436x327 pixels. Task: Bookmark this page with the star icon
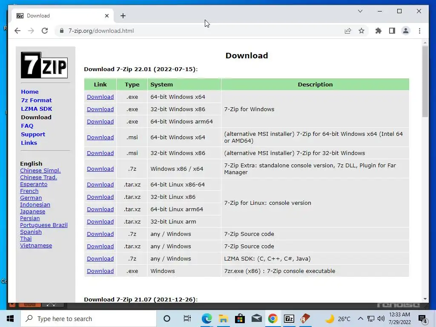tap(361, 31)
